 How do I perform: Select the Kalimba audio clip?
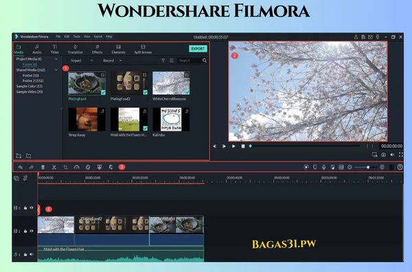pos(171,119)
